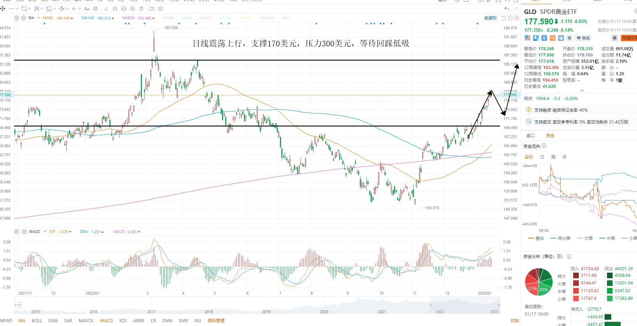Viewport: 637px width, 326px height.
Task: Add a comment bubble annotation
Action: click(x=96, y=9)
